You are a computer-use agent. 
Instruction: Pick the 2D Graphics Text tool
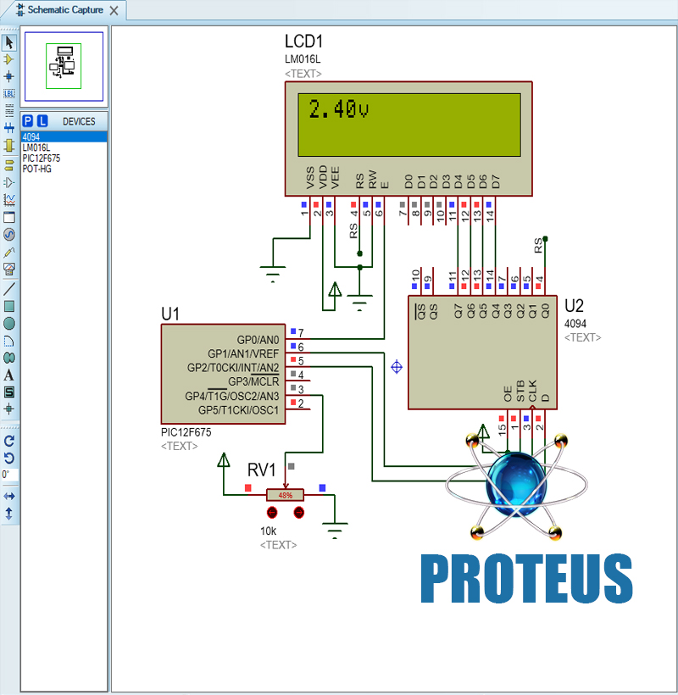coord(9,375)
